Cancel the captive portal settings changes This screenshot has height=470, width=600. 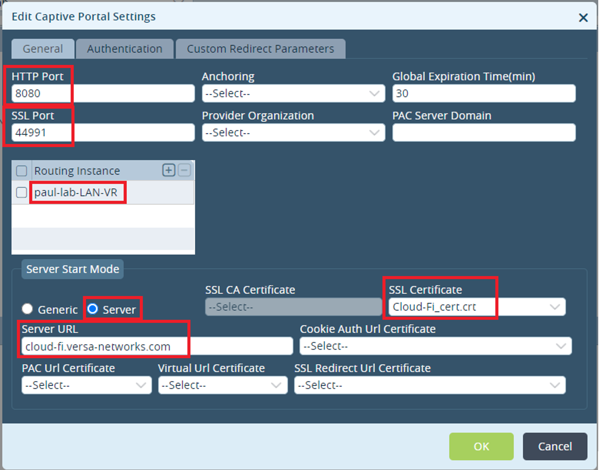pos(555,446)
